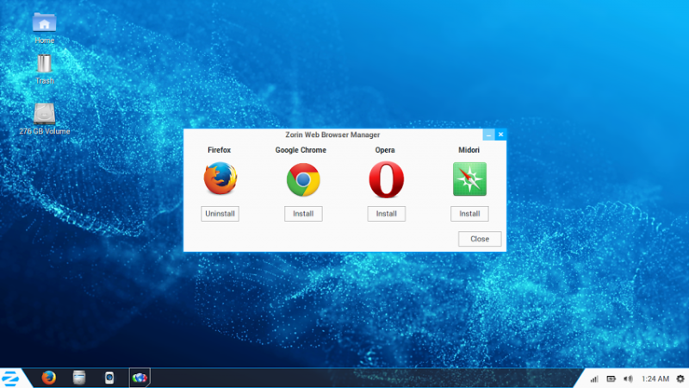The height and width of the screenshot is (388, 689).
Task: Open the Home folder desktop icon
Action: 45,28
